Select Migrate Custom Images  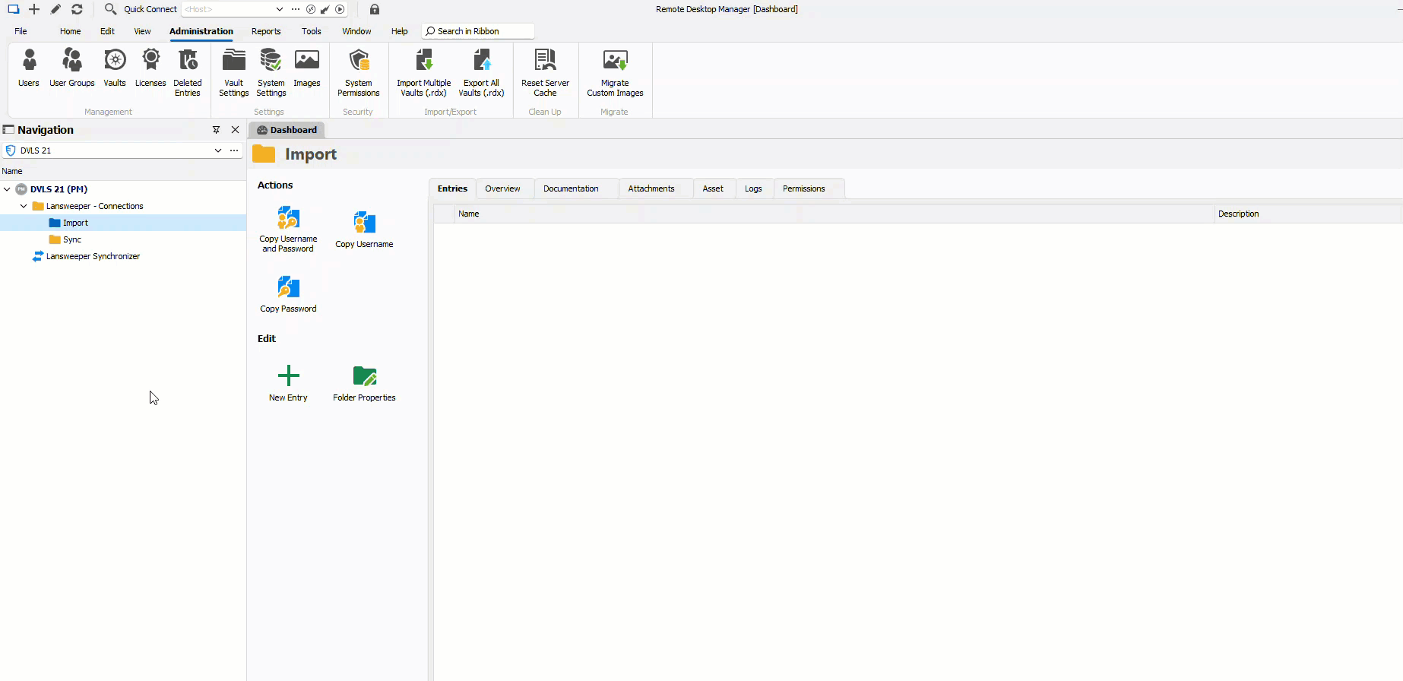tap(615, 72)
